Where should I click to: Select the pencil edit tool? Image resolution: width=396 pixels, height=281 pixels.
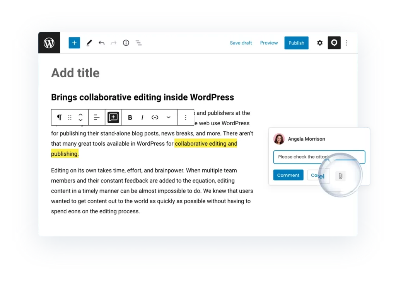click(89, 43)
